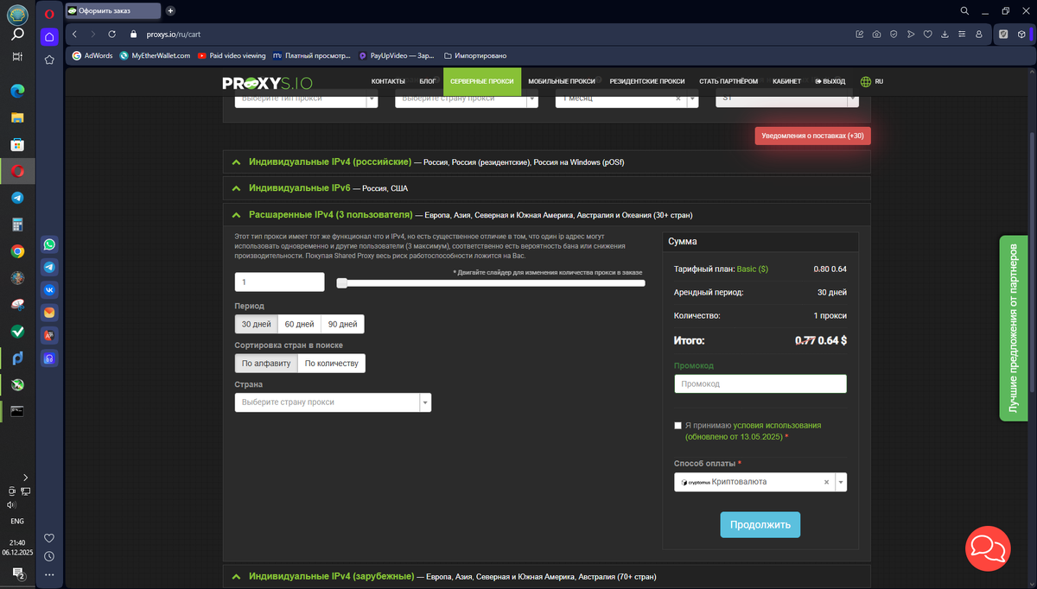Open the Страна country dropdown
This screenshot has height=589, width=1037.
pos(333,402)
